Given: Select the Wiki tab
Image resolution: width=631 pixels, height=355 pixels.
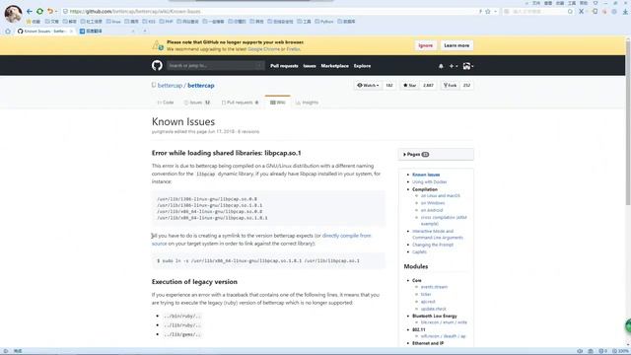Looking at the screenshot, I should click(x=278, y=103).
